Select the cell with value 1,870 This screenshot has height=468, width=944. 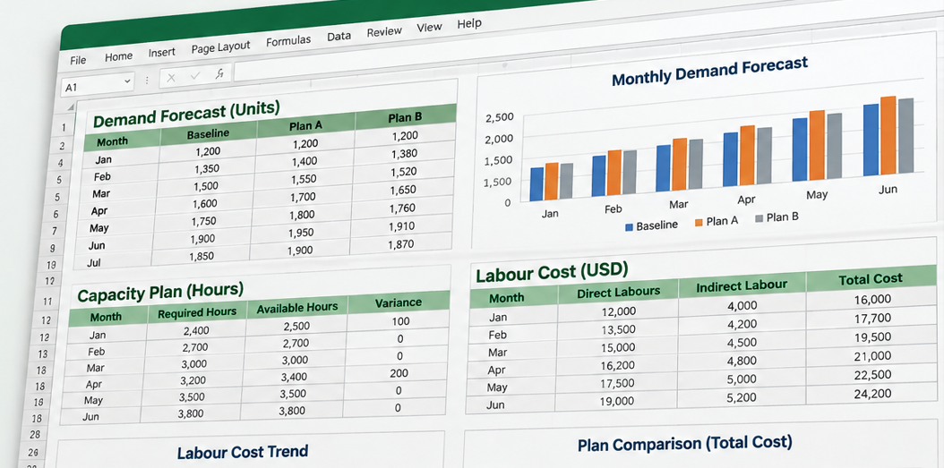click(x=401, y=244)
